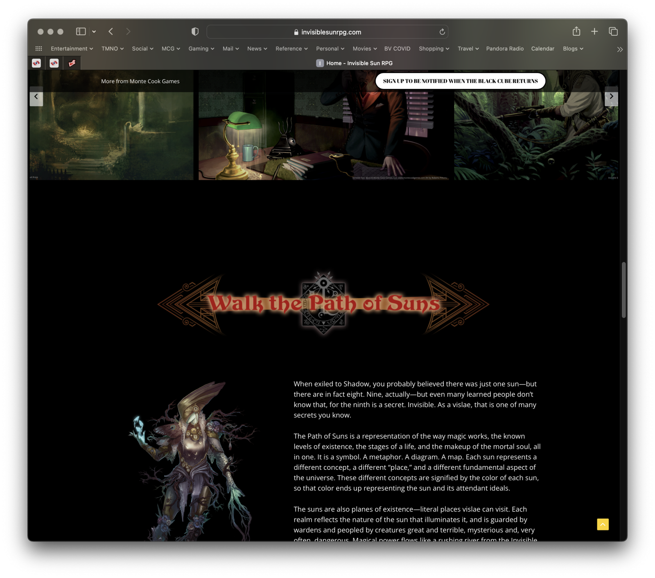The image size is (655, 578).
Task: Open the Personal bookmarks folder
Action: (330, 48)
